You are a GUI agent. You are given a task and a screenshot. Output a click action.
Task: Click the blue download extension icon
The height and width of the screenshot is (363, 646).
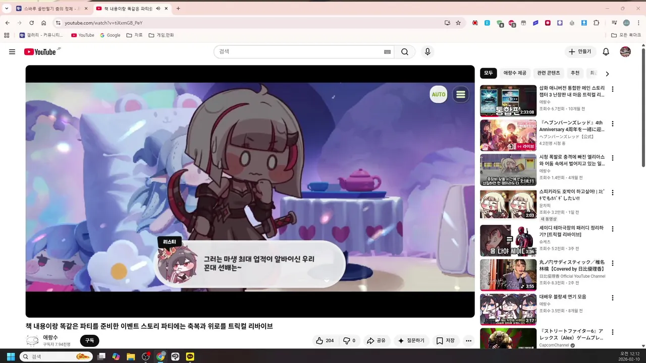[x=584, y=23]
